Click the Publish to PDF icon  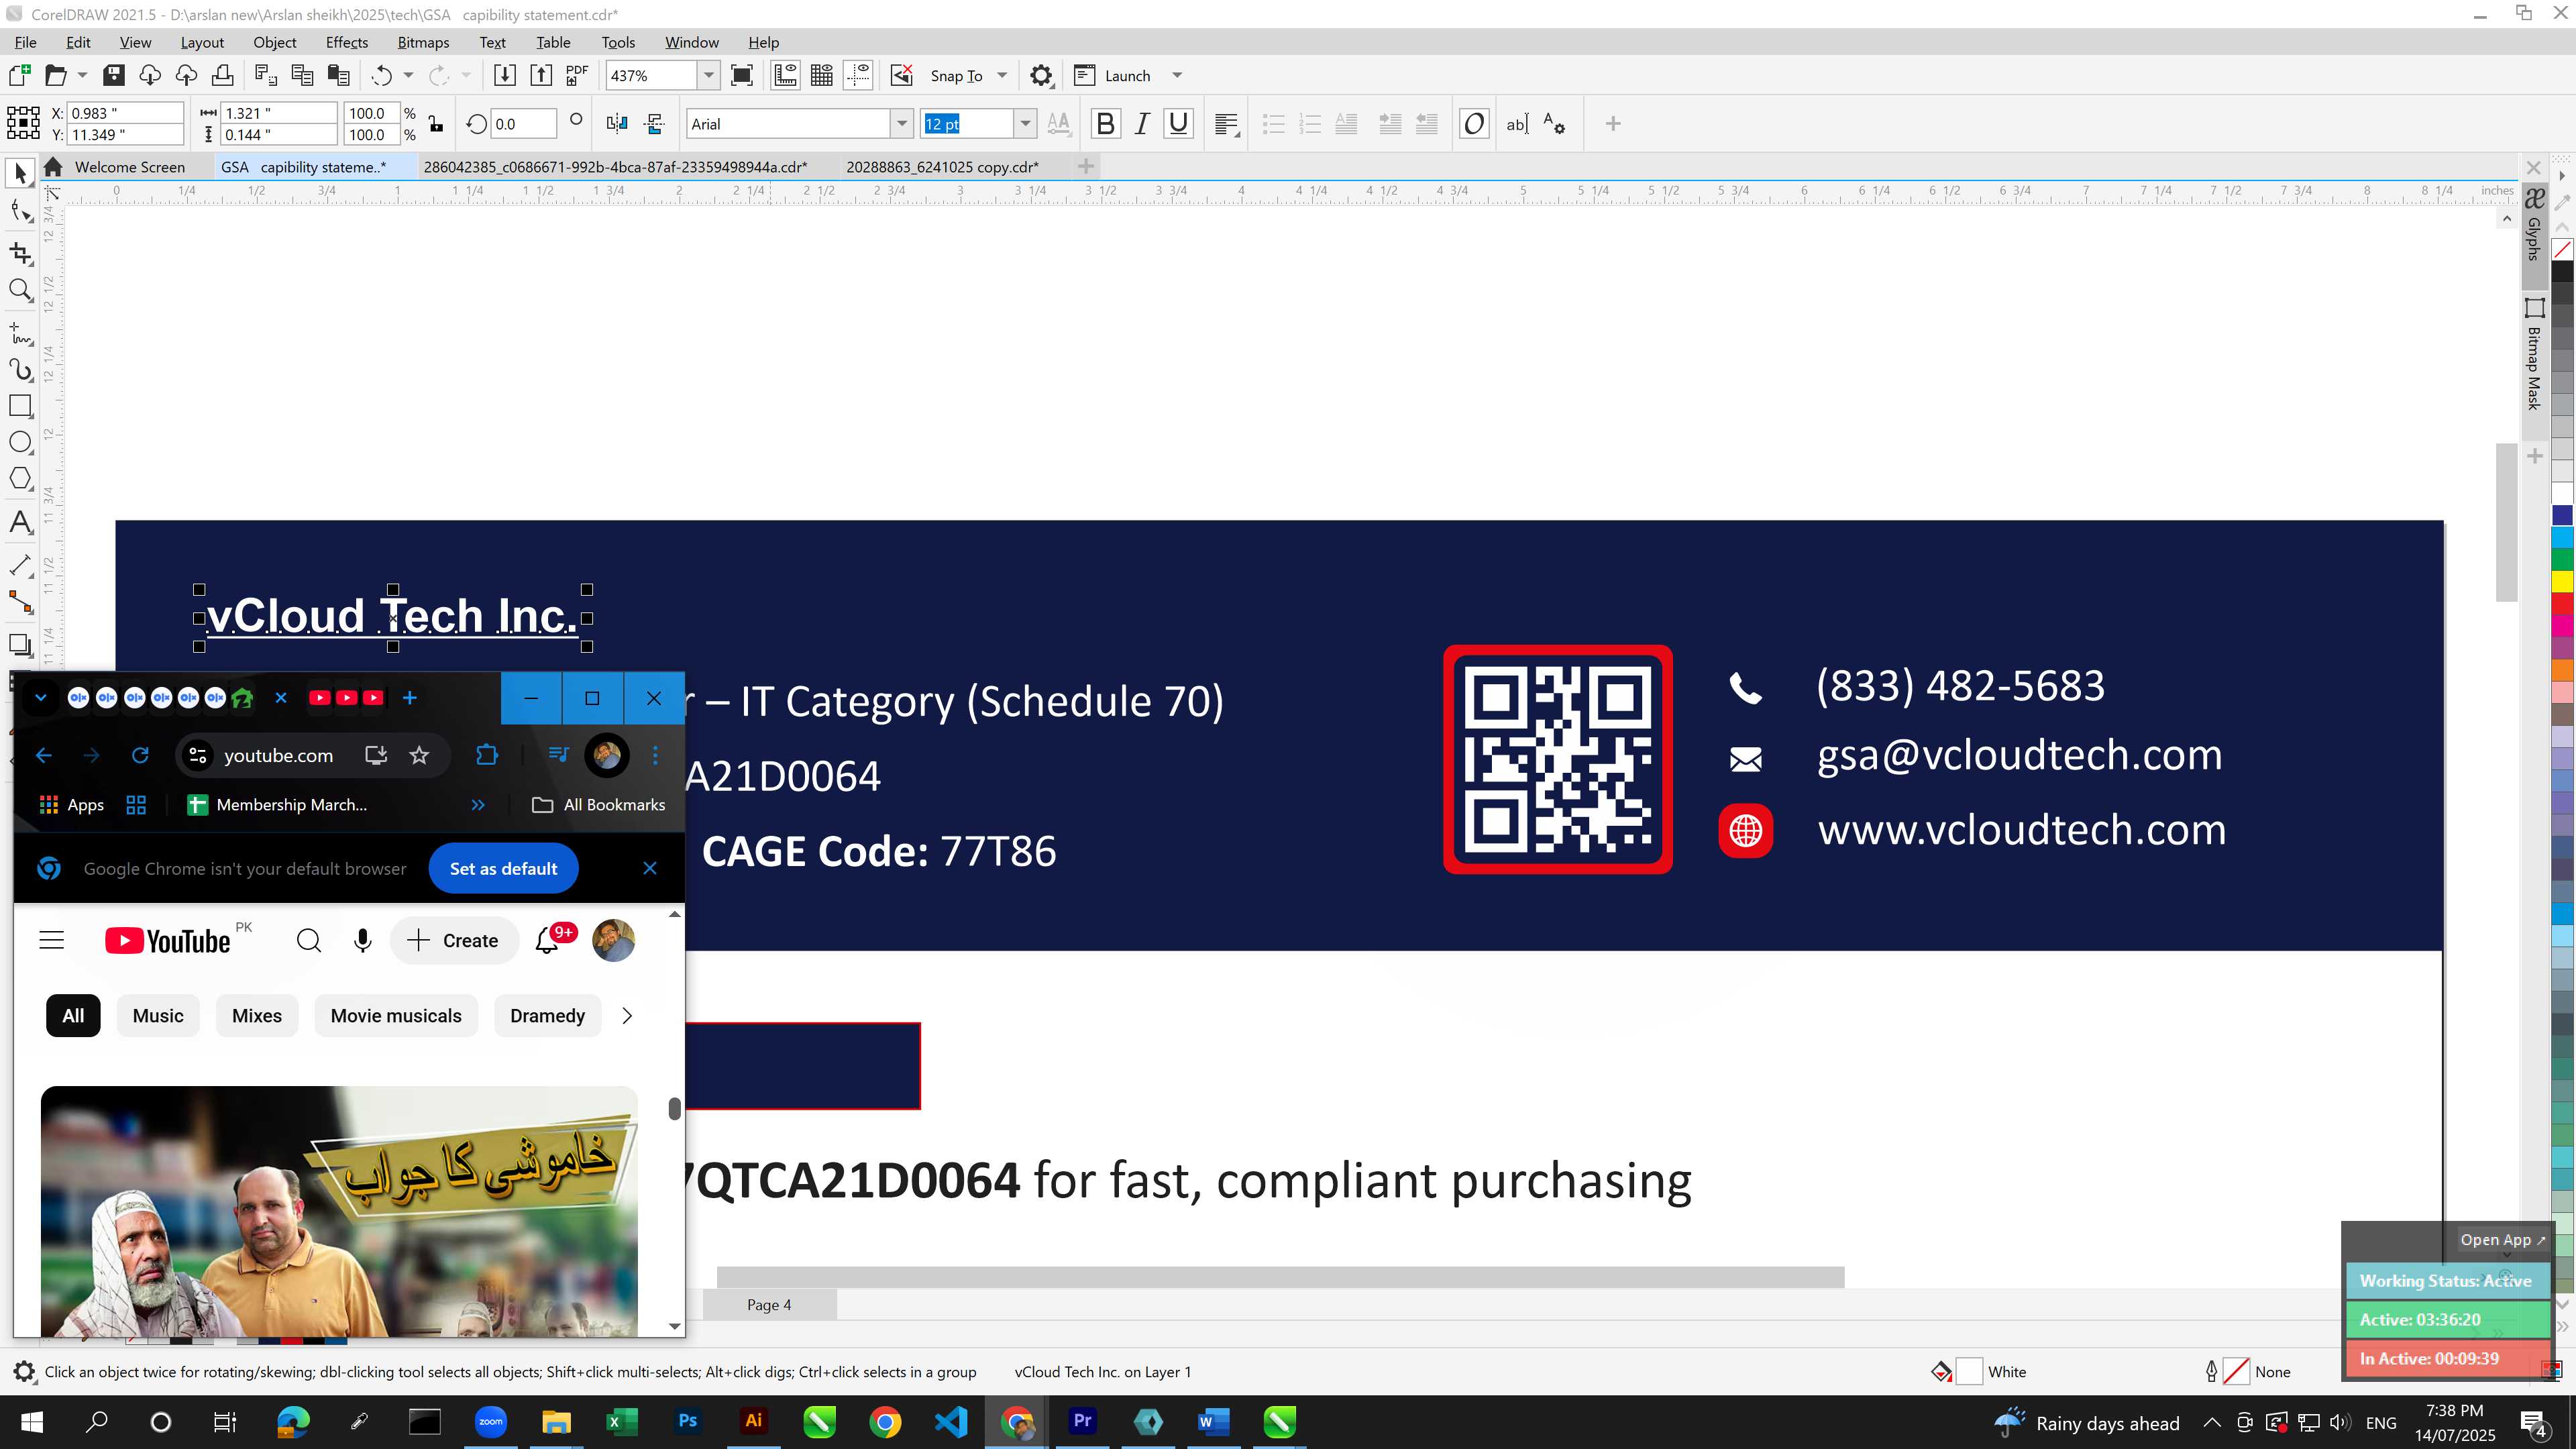pyautogui.click(x=577, y=75)
